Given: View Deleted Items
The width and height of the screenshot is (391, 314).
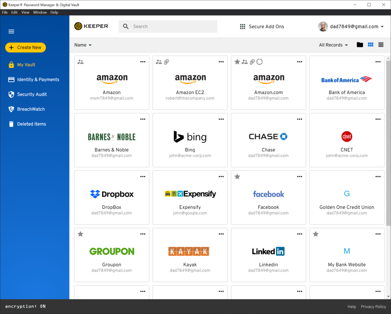Looking at the screenshot, I should (x=27, y=124).
